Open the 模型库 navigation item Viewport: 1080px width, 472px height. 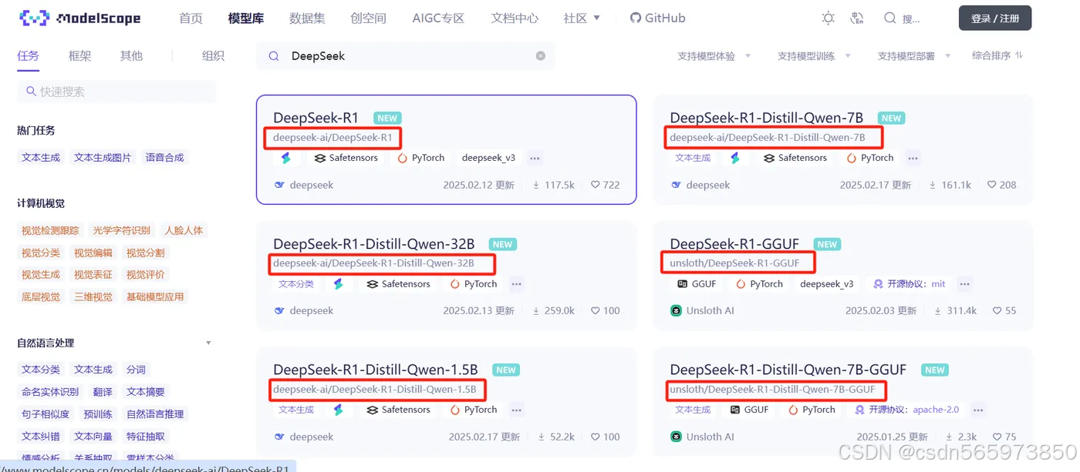click(246, 18)
